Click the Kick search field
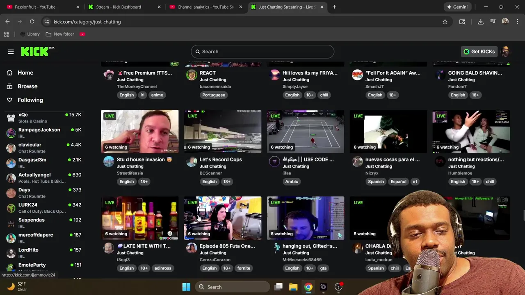Image resolution: width=525 pixels, height=295 pixels. [262, 52]
